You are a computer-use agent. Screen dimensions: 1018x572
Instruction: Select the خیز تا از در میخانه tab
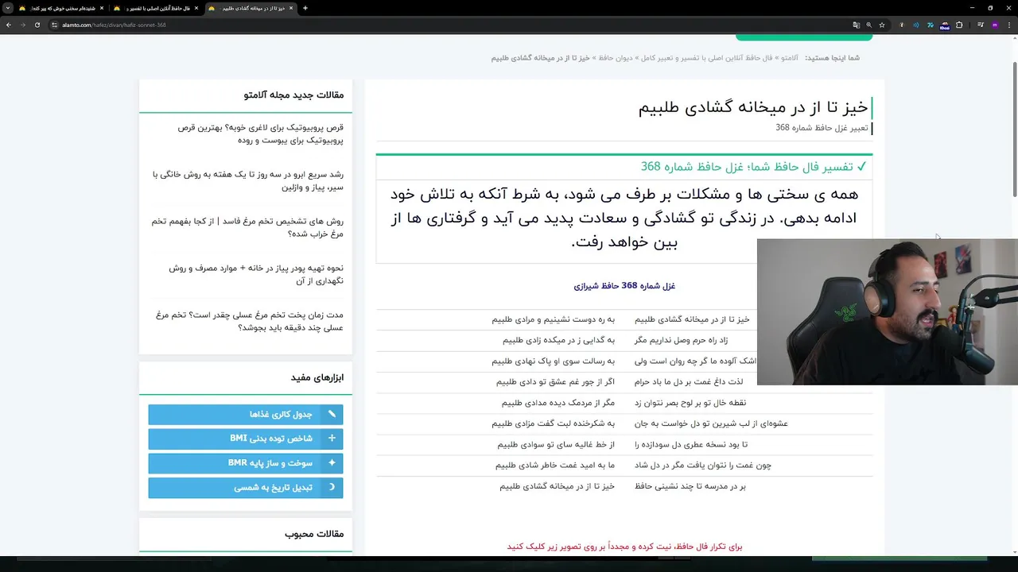pos(250,8)
